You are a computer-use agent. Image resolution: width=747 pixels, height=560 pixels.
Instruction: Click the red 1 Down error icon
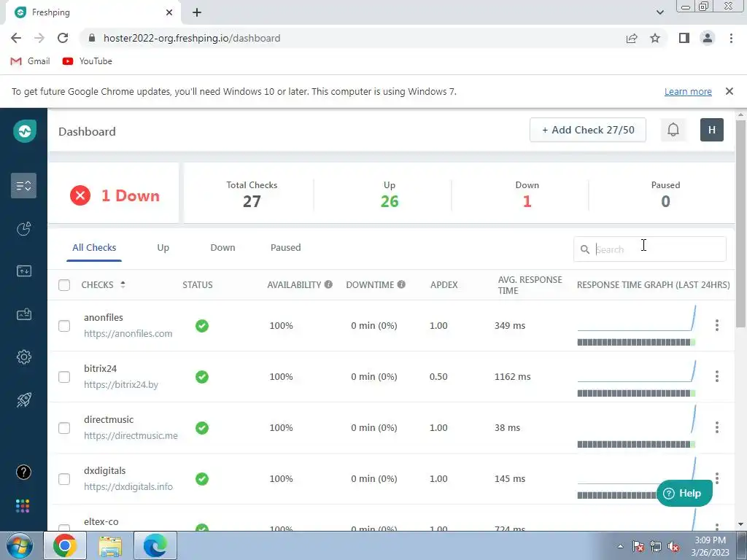[80, 195]
